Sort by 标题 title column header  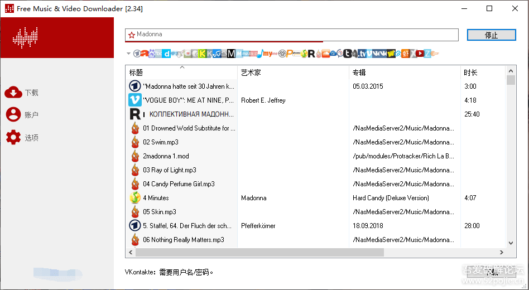pyautogui.click(x=181, y=72)
